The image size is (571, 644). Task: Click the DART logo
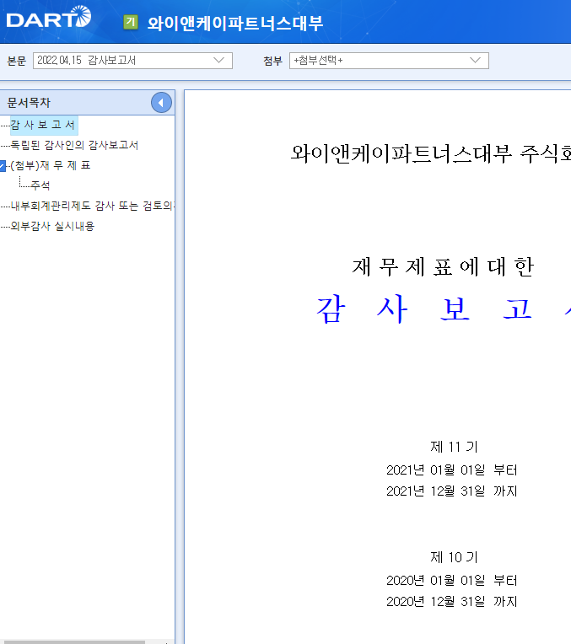pos(49,17)
